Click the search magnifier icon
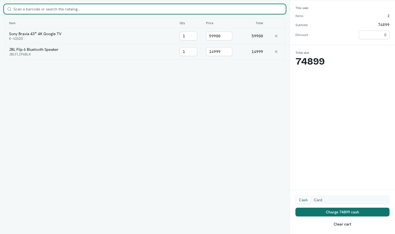The height and width of the screenshot is (234, 395). click(9, 9)
